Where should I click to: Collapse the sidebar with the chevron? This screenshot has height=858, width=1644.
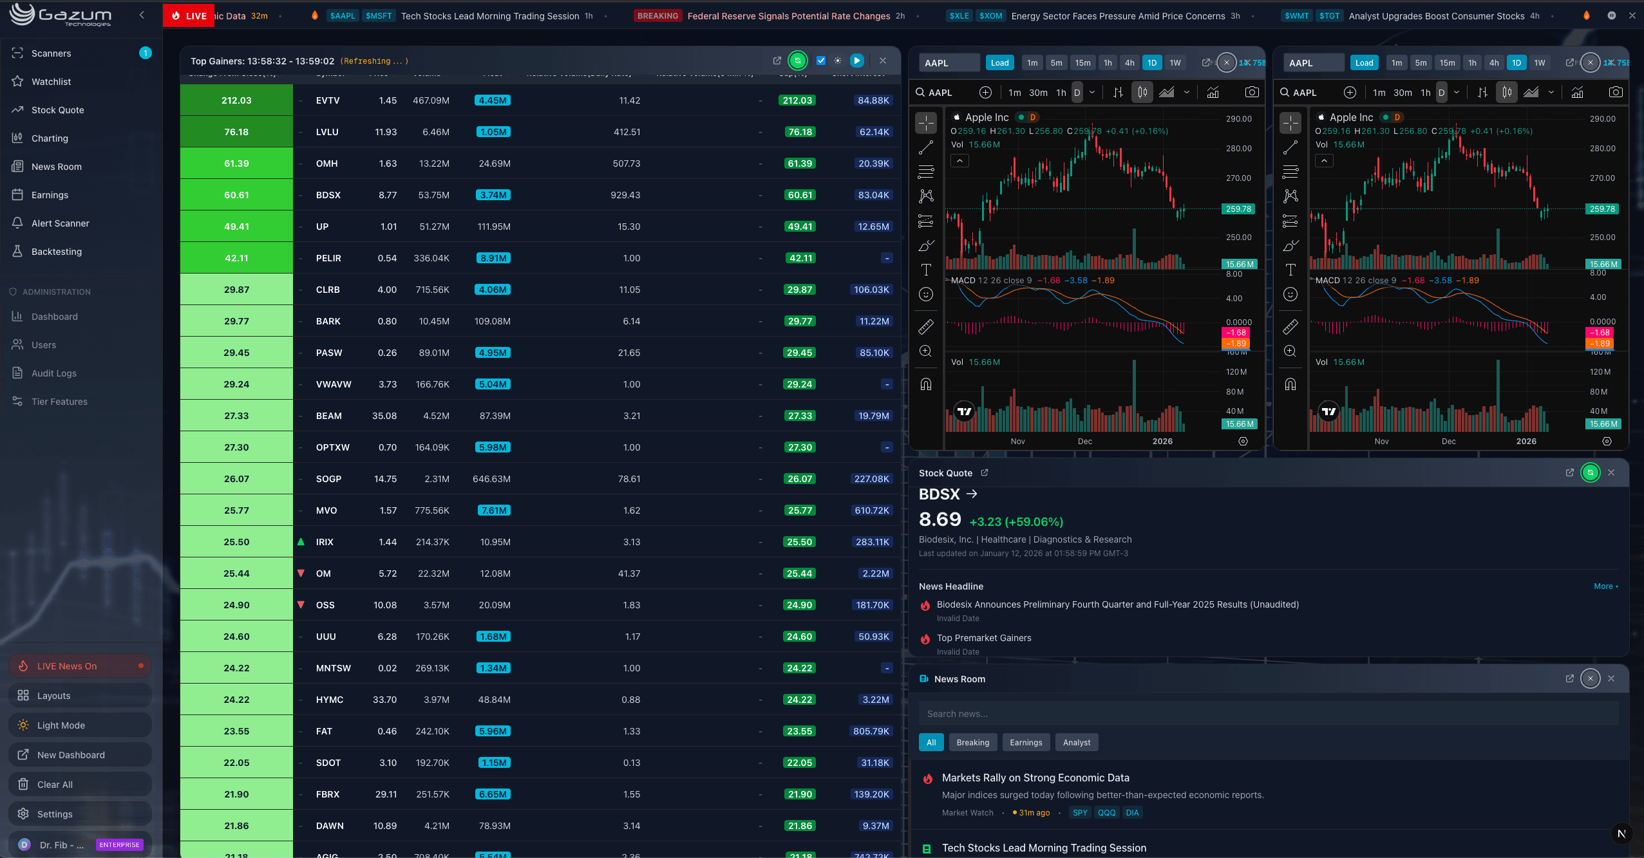click(142, 15)
